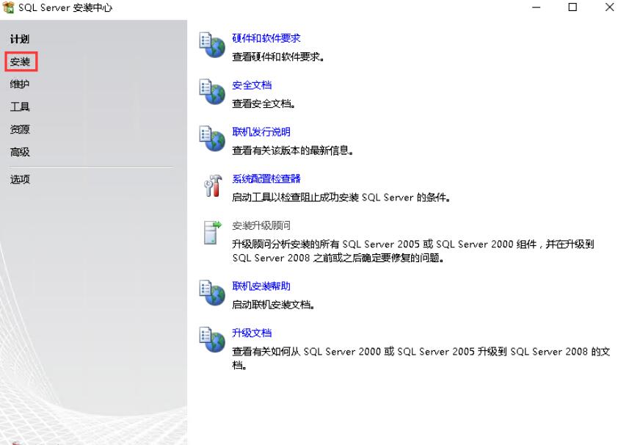Click the globe icon beside 升级文档

[212, 340]
